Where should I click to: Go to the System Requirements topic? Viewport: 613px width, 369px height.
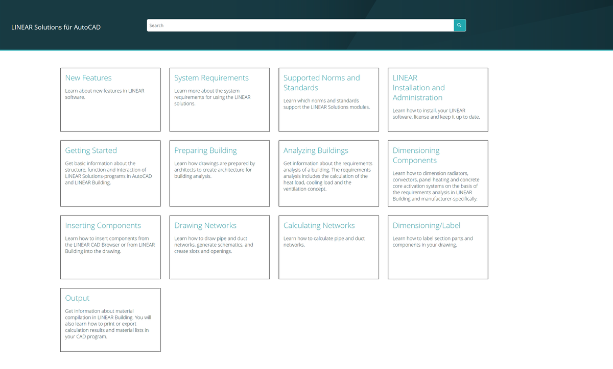[211, 78]
